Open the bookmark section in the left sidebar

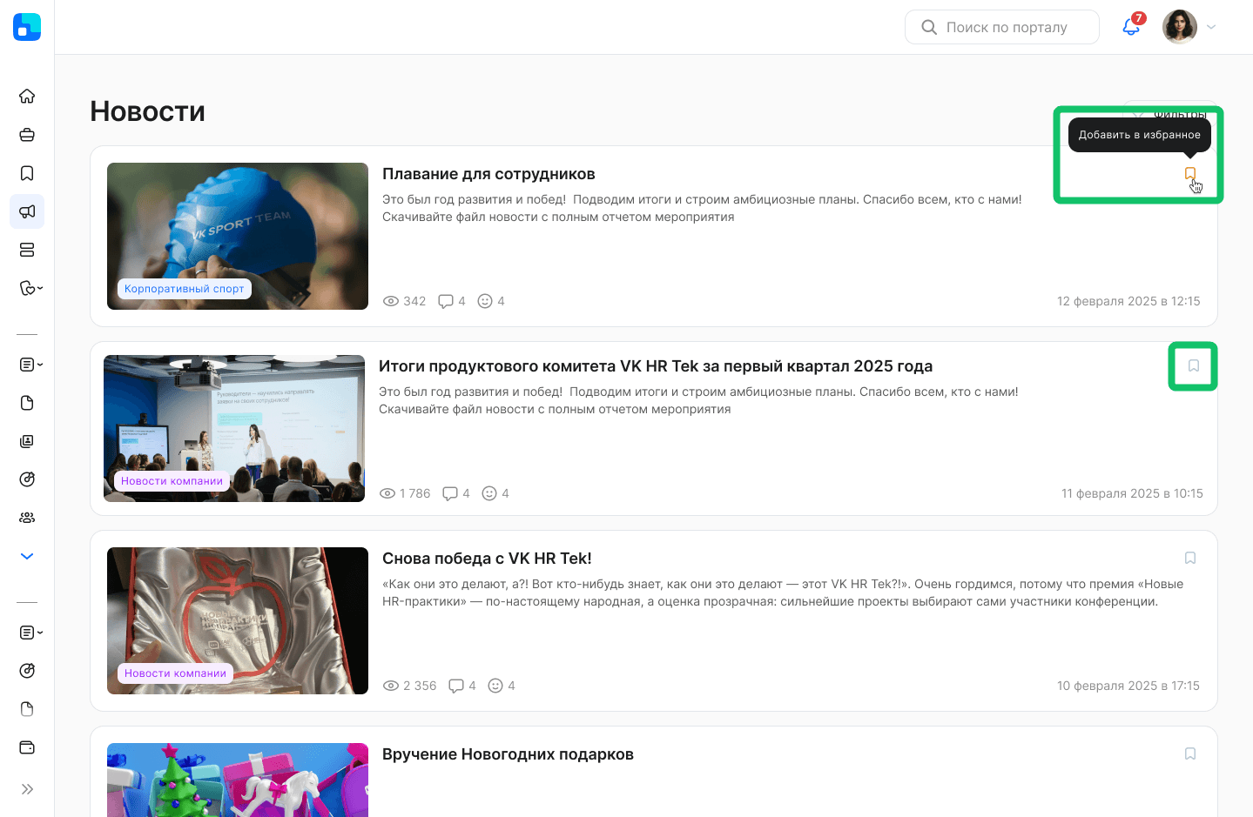click(x=27, y=173)
